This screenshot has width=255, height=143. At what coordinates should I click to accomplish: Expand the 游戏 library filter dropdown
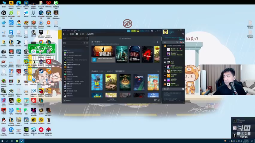coord(73,43)
